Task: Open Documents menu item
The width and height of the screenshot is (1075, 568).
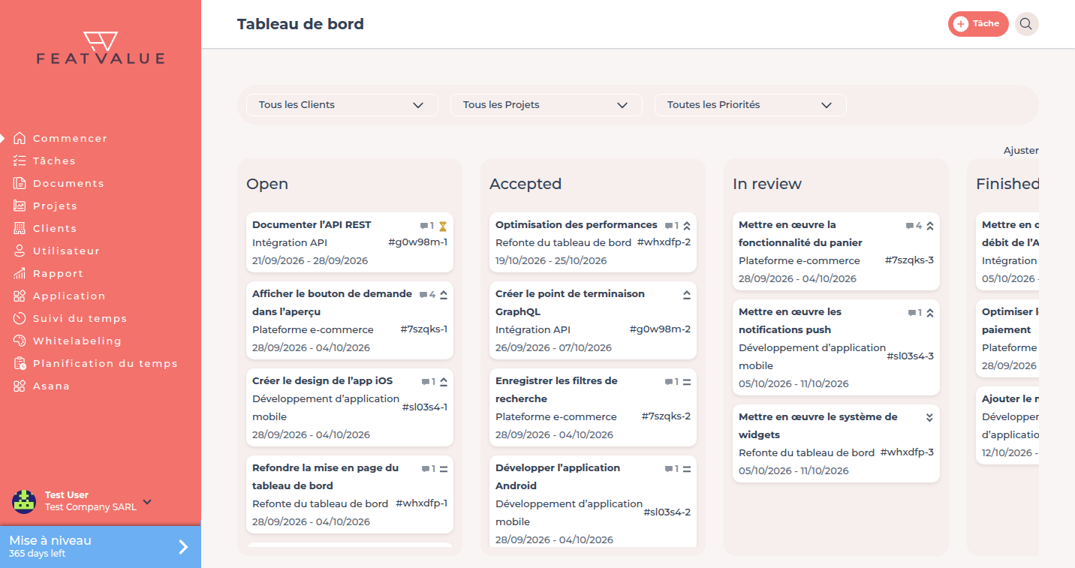Action: [x=68, y=183]
